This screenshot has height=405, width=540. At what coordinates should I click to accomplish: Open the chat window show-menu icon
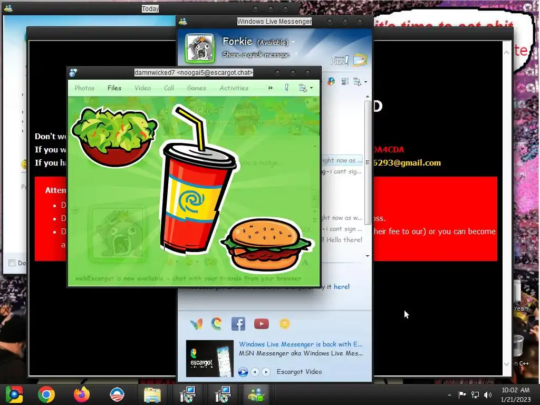click(303, 88)
